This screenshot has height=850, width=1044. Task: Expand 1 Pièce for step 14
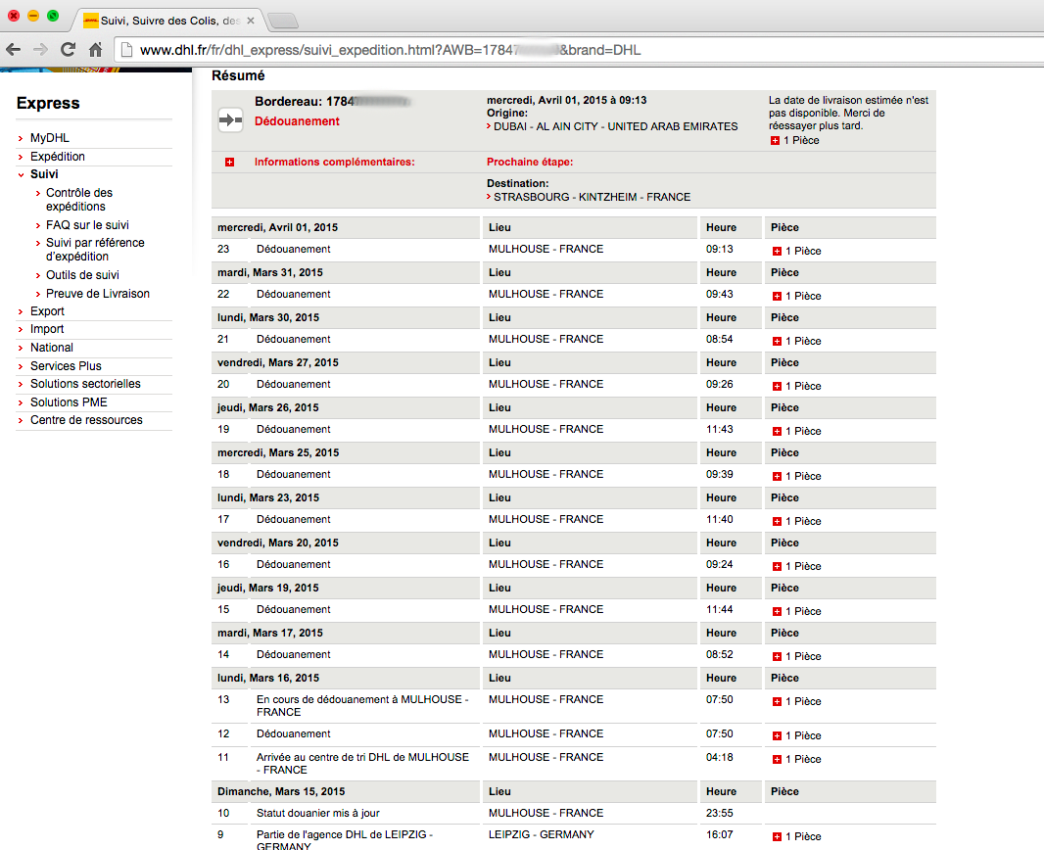point(777,656)
